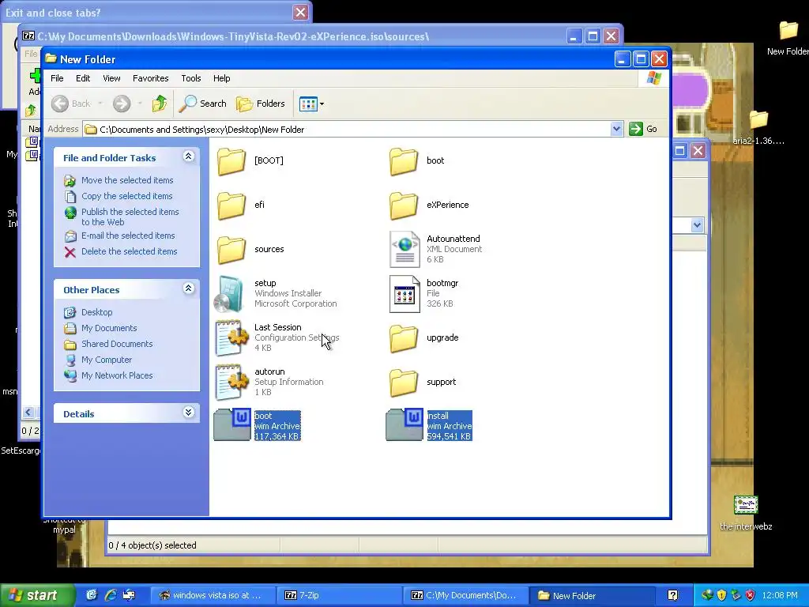The height and width of the screenshot is (607, 809).
Task: Click the New Folder taskbar button
Action: pos(593,595)
